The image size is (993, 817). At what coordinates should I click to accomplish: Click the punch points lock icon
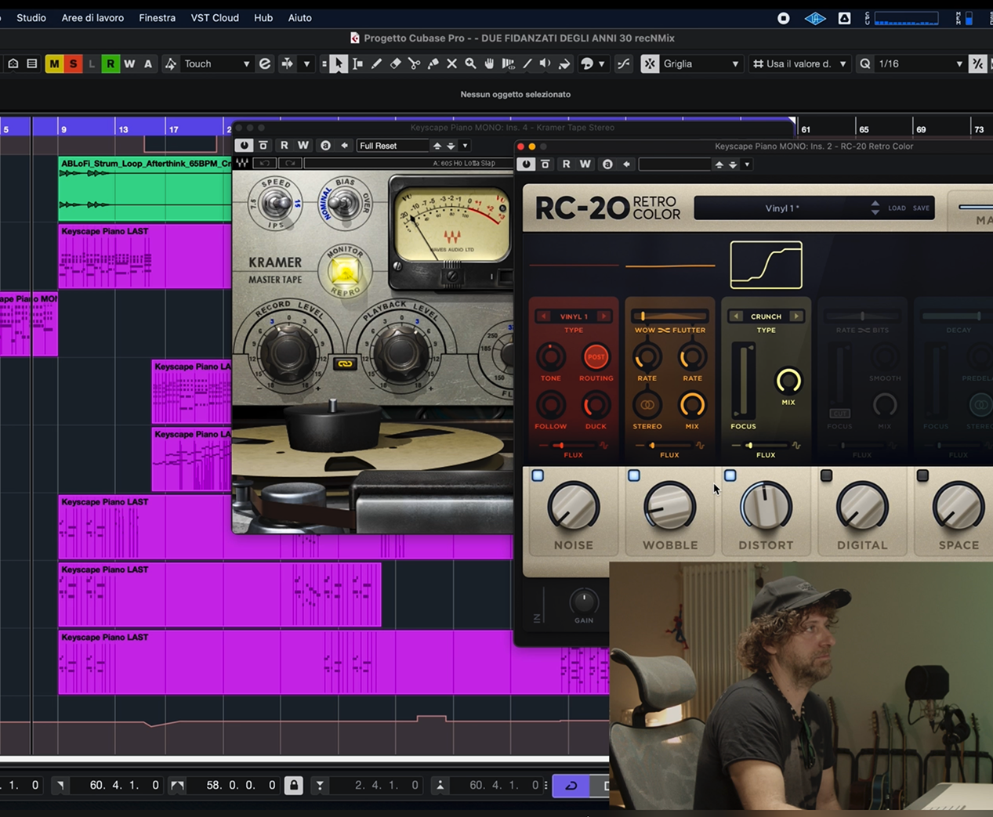click(294, 785)
